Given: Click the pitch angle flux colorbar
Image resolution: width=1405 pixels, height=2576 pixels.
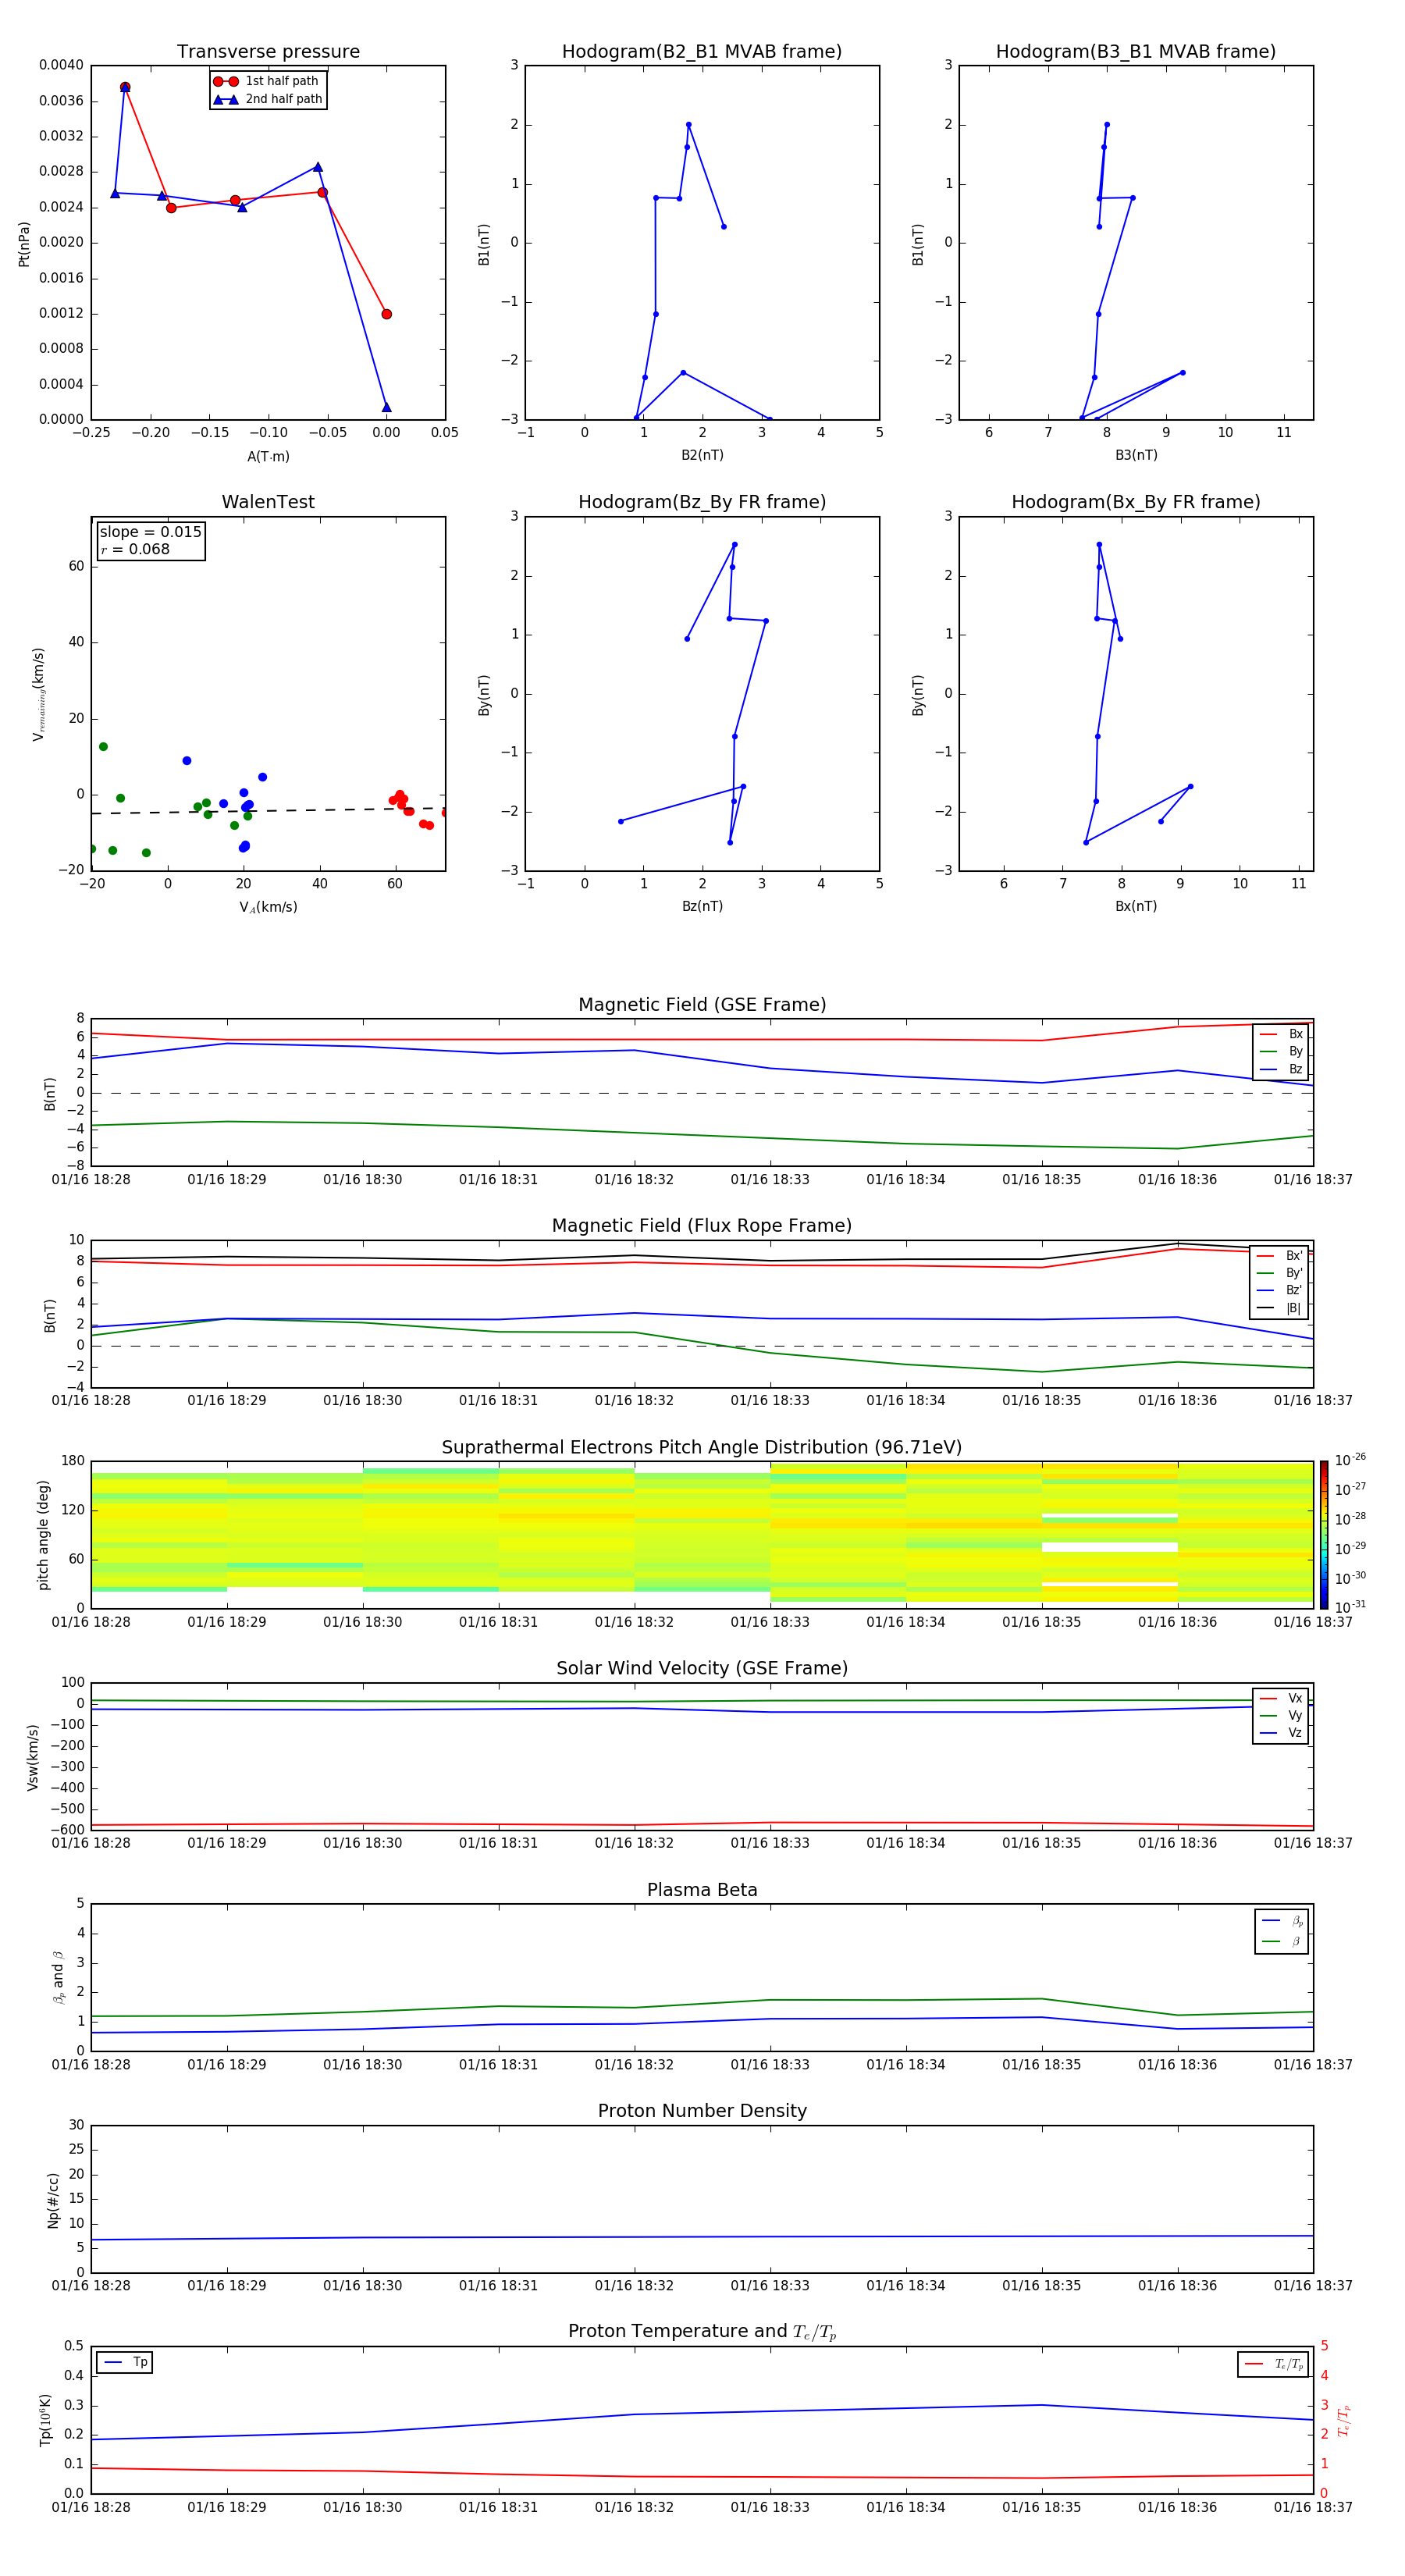Looking at the screenshot, I should 1324,1535.
